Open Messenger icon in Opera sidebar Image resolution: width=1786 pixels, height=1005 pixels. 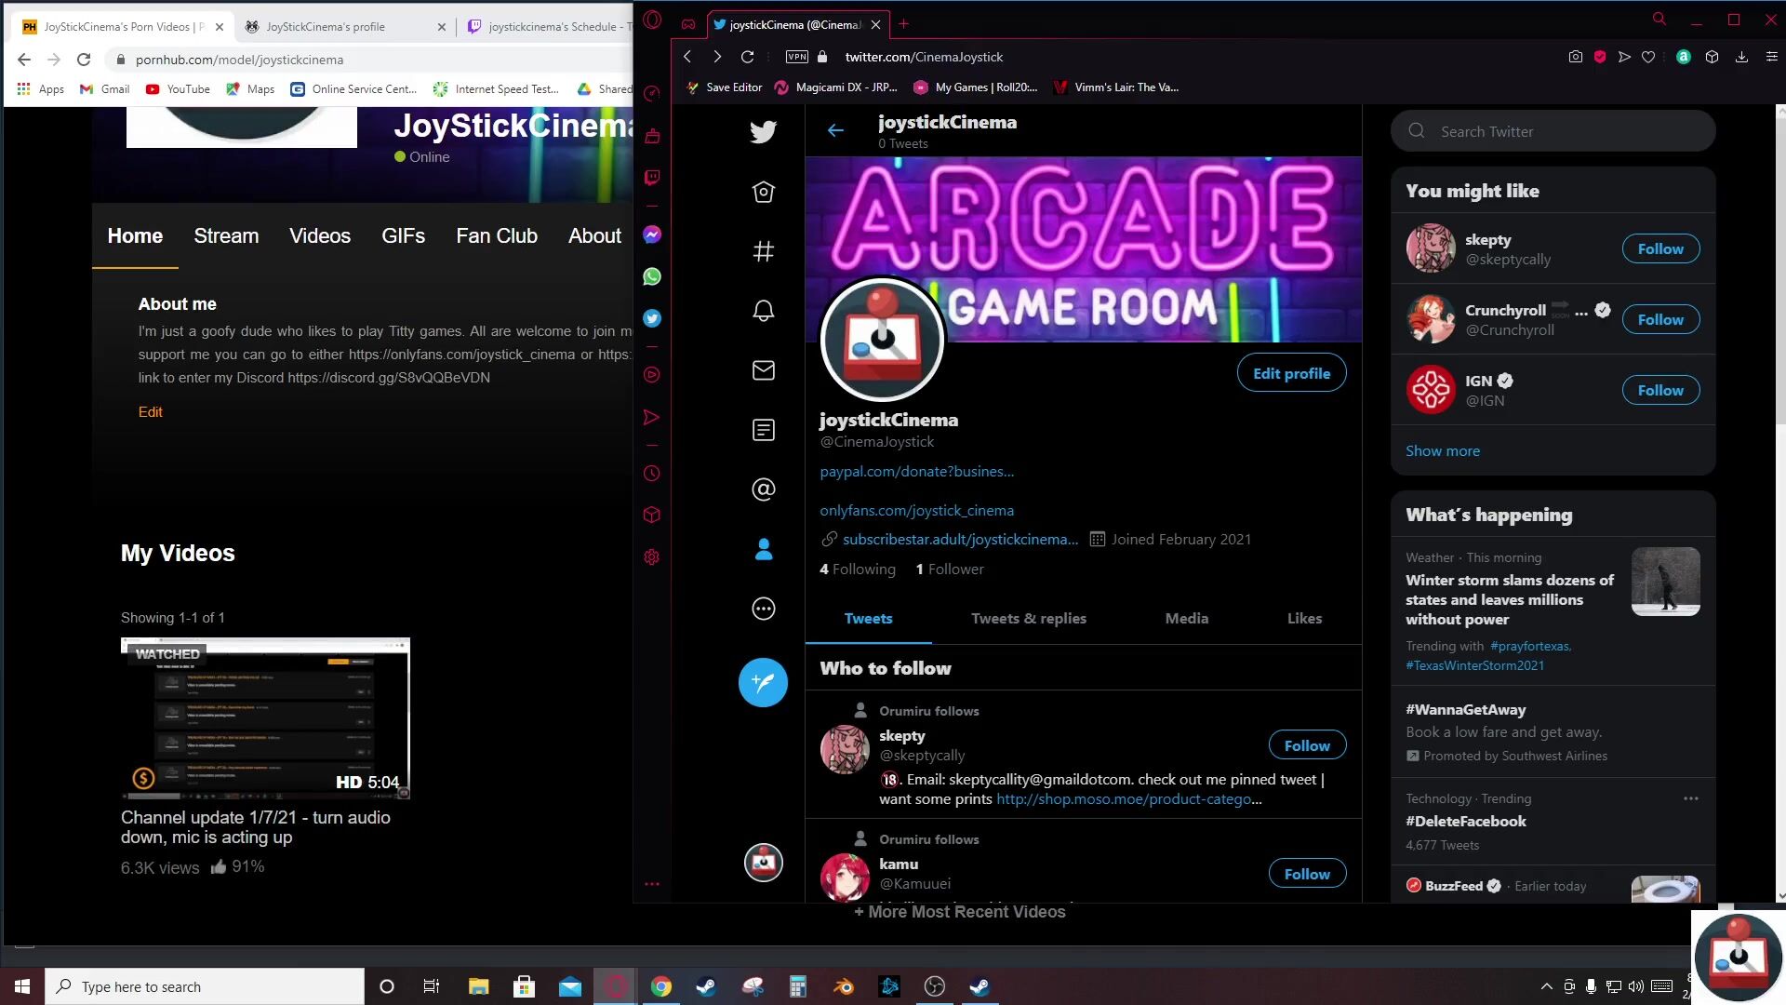click(x=652, y=234)
